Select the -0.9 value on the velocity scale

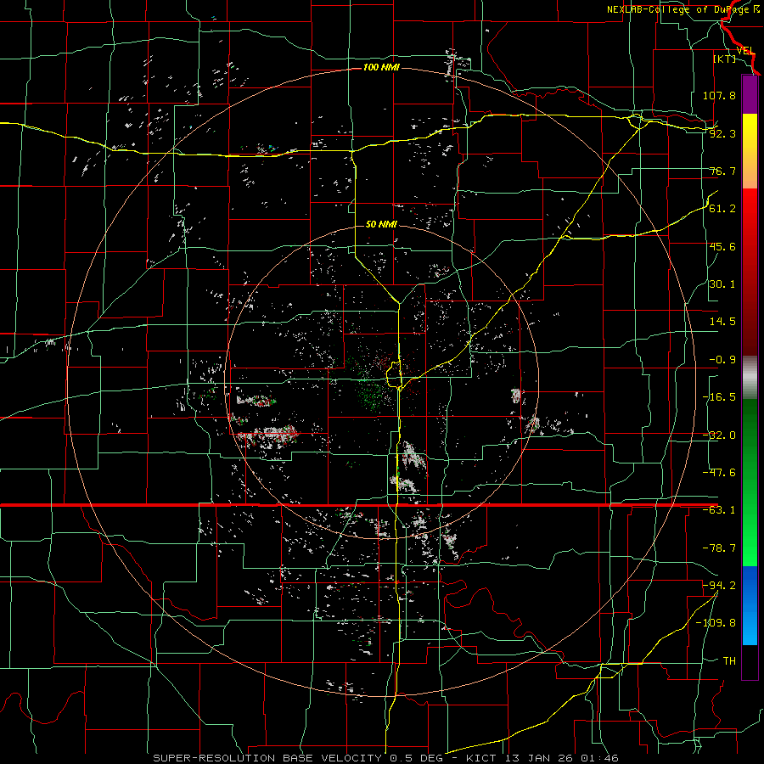click(x=722, y=360)
